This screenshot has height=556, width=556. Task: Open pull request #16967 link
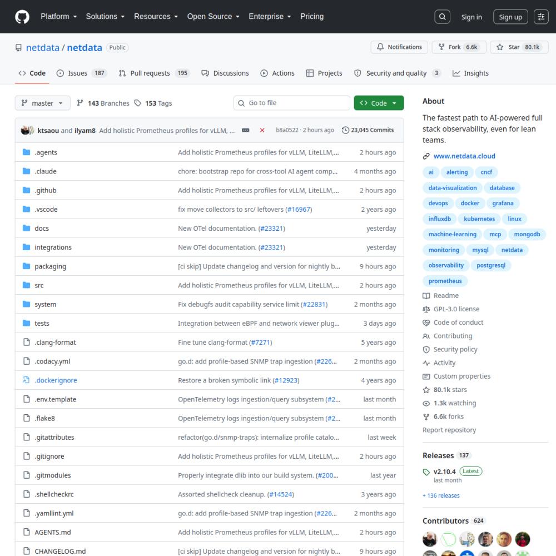[x=299, y=209]
